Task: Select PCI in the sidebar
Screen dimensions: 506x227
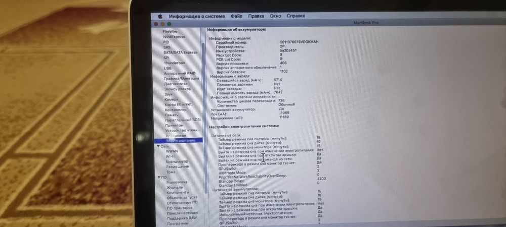Action: [x=166, y=42]
